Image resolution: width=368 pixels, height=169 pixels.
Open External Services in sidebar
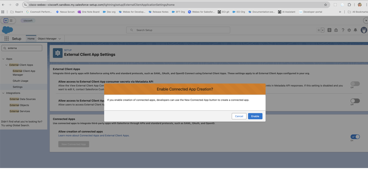coord(20,111)
